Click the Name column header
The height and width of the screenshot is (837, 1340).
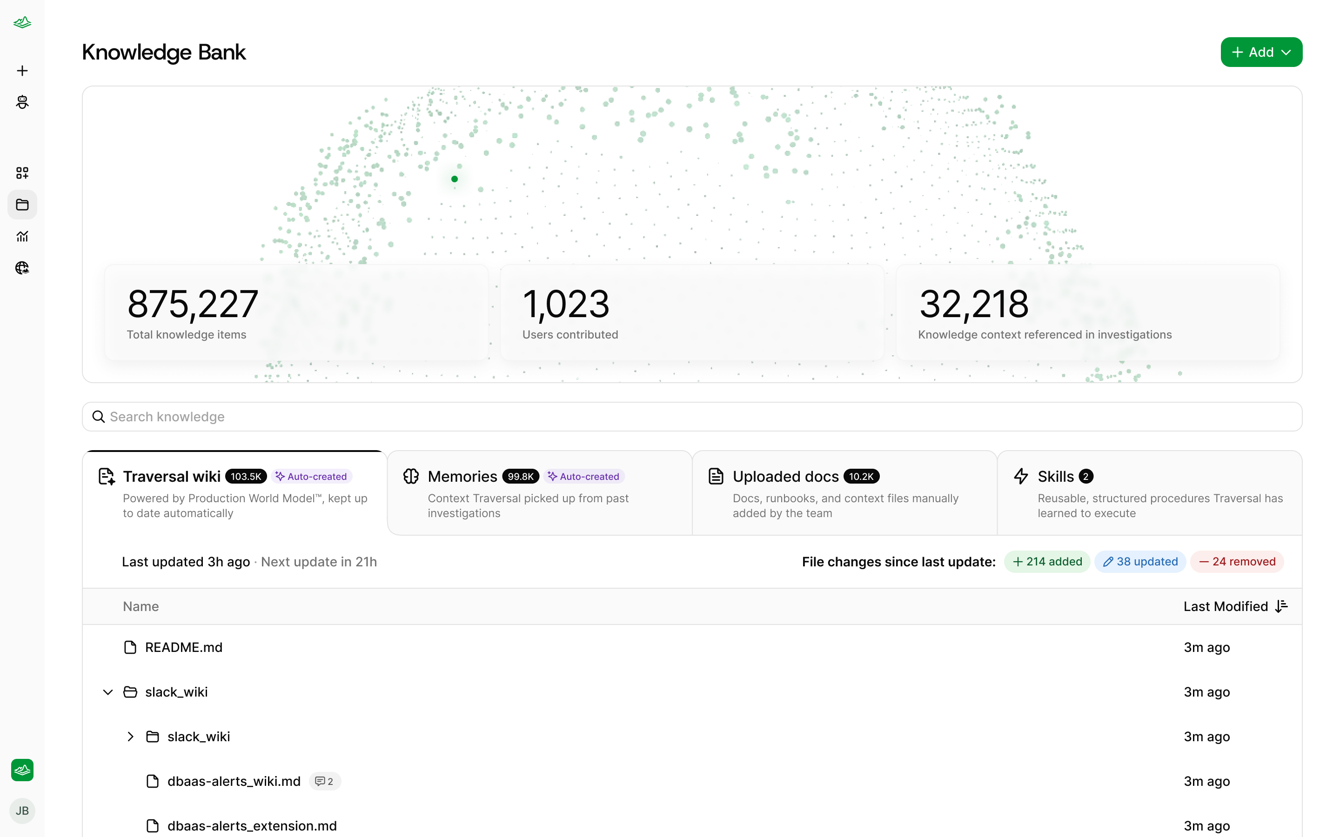coord(141,606)
